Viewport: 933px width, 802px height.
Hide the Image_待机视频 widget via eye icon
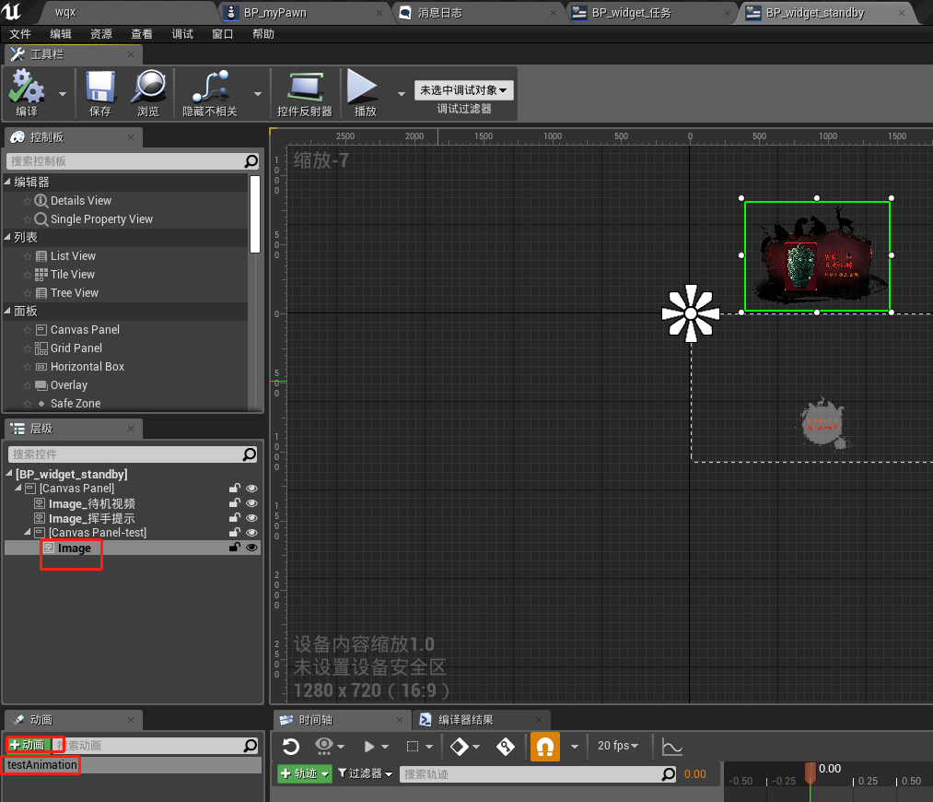[251, 502]
